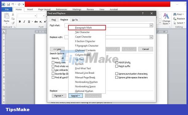Switch to the Go To tab in dialog
188x115 pixels.
point(75,20)
